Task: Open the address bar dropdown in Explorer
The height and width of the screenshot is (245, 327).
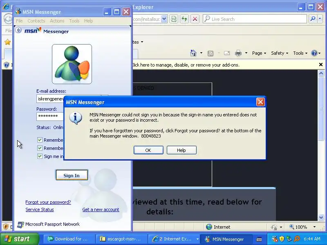Action: [x=164, y=19]
